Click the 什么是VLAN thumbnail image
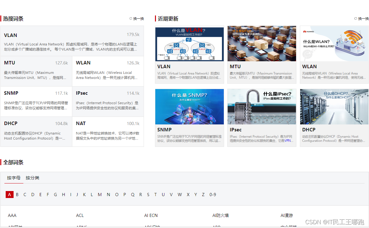Viewport: 369px width, 228px height. click(189, 44)
